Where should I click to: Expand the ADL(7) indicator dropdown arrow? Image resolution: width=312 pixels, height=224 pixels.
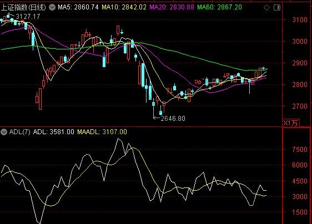click(3, 132)
